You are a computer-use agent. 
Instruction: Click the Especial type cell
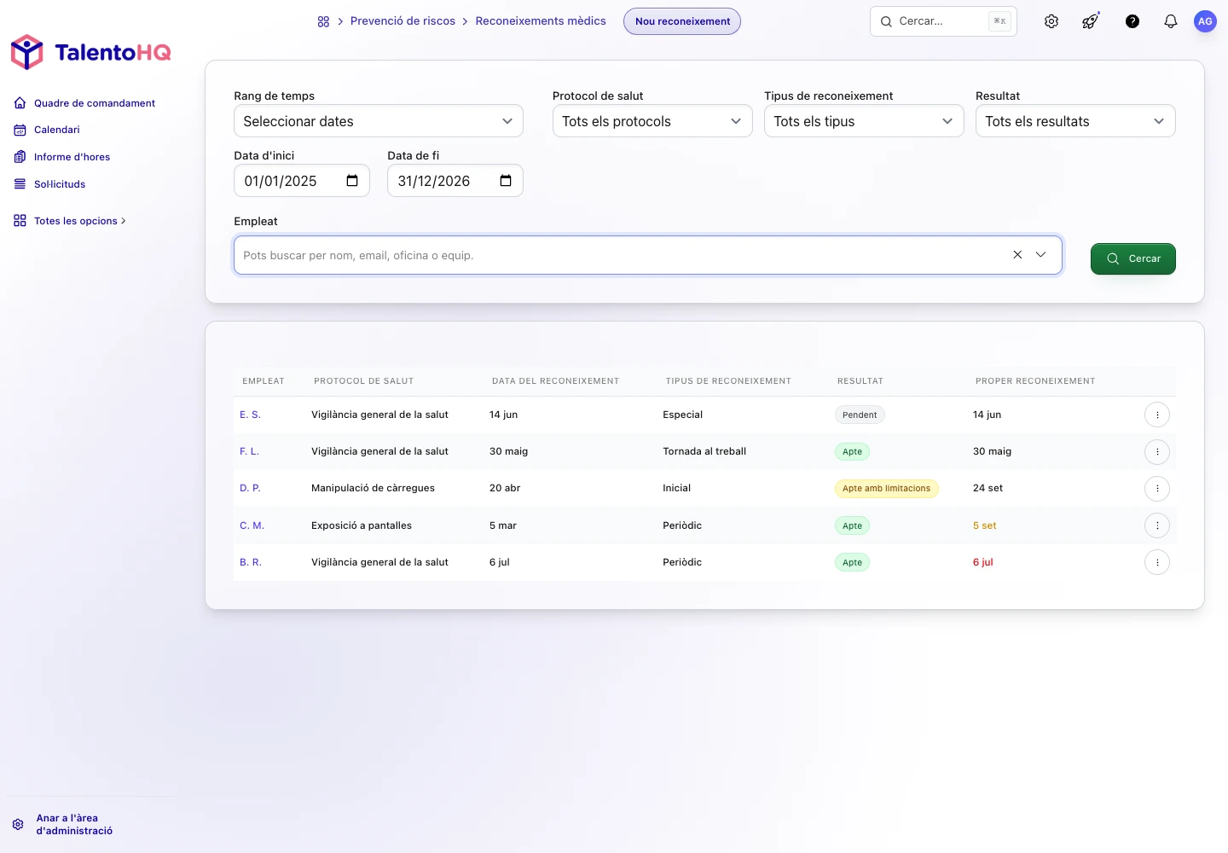tap(683, 415)
